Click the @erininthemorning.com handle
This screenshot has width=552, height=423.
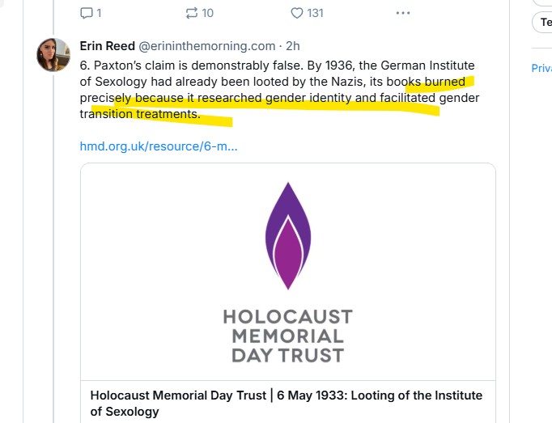coord(207,46)
